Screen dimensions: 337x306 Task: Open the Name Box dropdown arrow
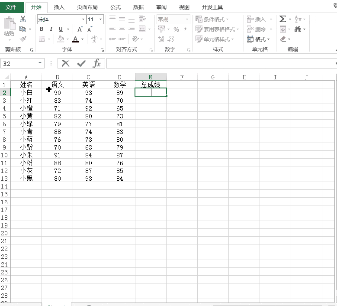tap(40, 63)
